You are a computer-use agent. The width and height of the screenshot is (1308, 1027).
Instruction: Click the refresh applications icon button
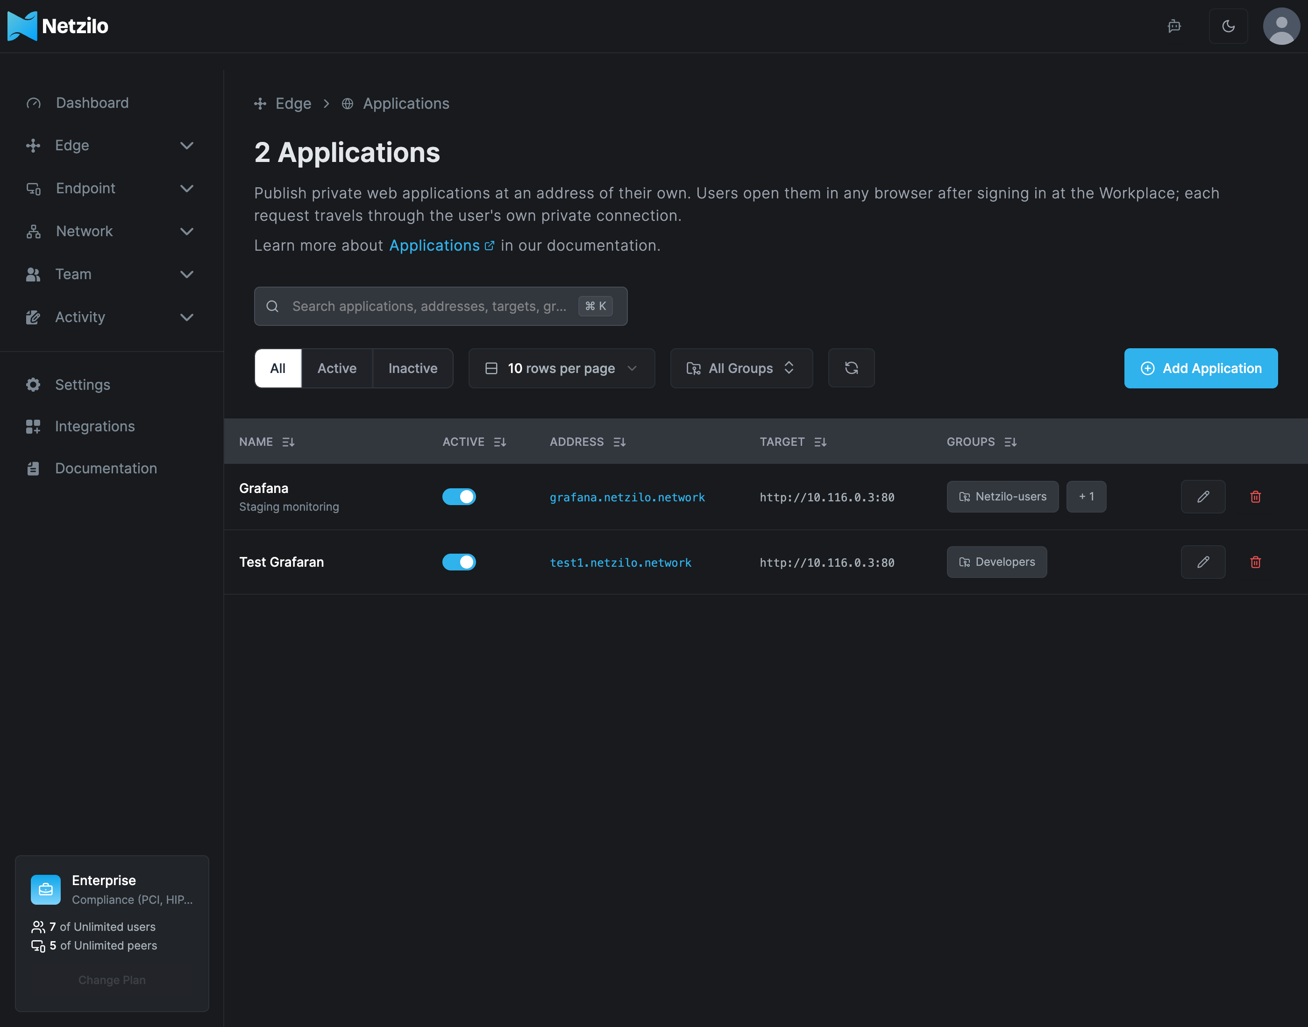[851, 368]
